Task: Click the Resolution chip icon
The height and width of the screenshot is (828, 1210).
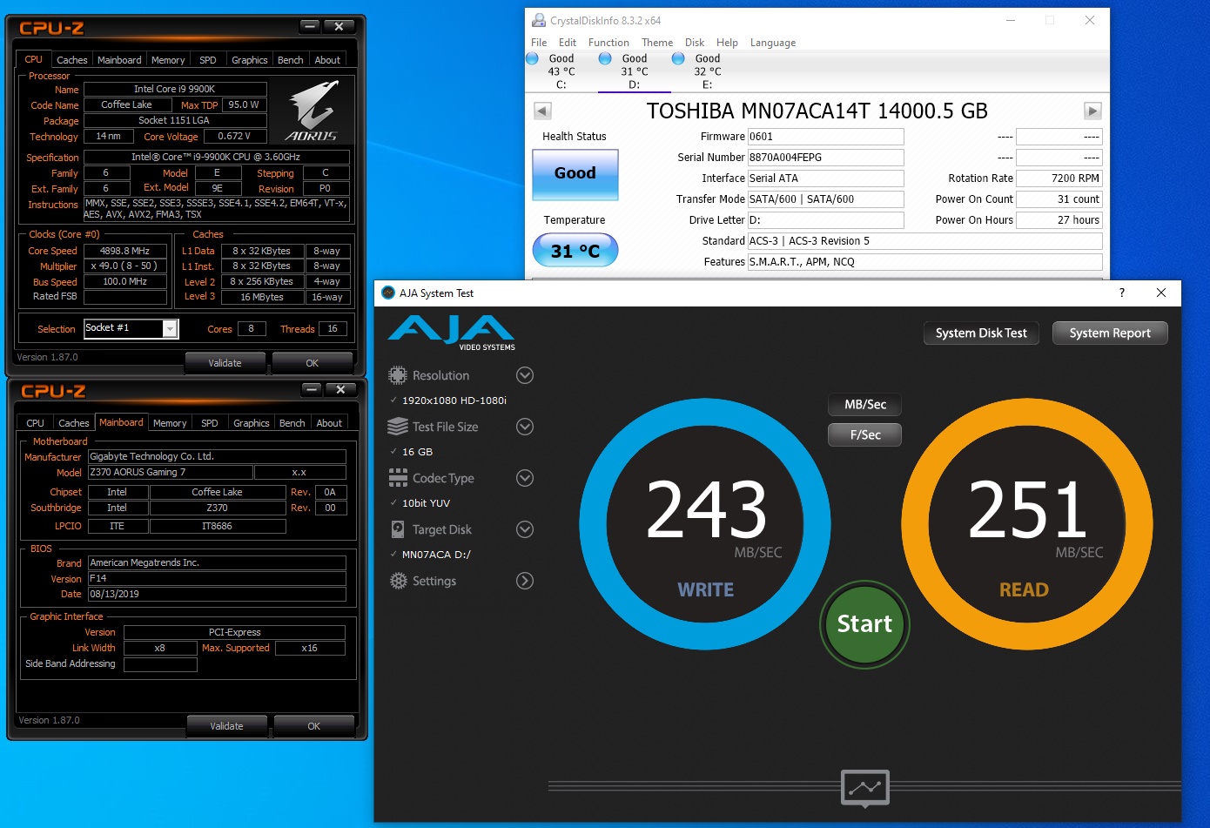Action: click(398, 375)
